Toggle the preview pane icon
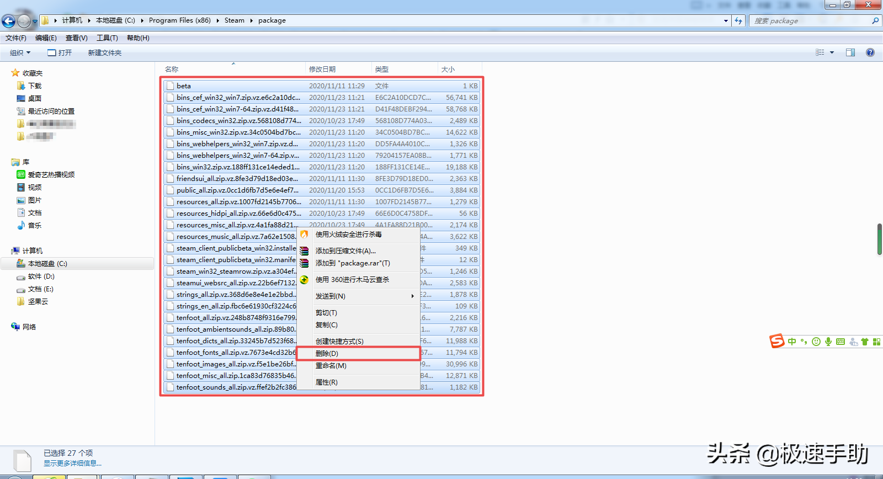The image size is (883, 479). [850, 52]
